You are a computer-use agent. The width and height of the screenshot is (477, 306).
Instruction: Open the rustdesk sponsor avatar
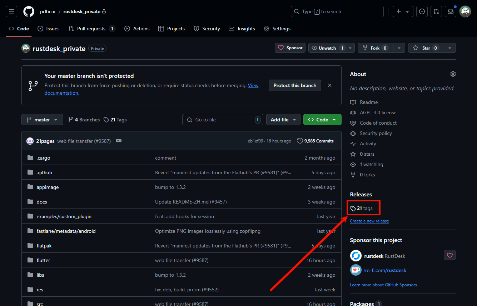pyautogui.click(x=356, y=256)
